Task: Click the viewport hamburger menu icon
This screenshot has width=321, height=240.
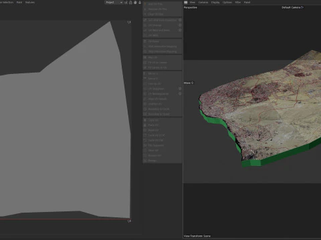Action: (x=185, y=3)
